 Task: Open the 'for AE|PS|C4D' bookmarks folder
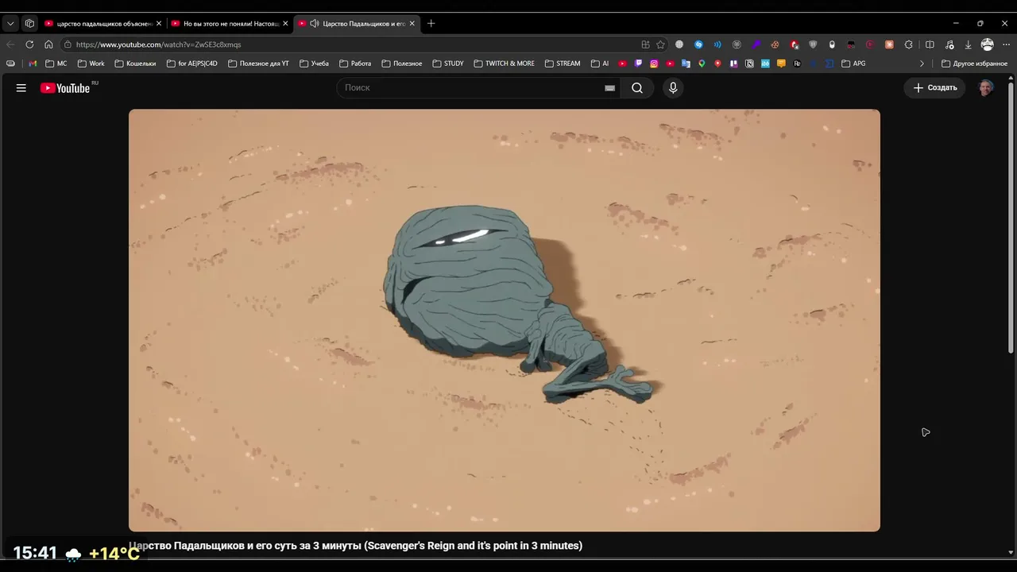(191, 64)
